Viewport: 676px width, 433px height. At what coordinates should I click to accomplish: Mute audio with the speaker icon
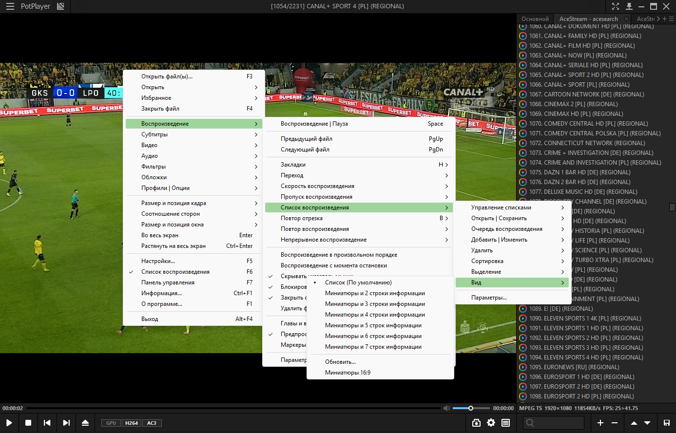click(x=445, y=408)
